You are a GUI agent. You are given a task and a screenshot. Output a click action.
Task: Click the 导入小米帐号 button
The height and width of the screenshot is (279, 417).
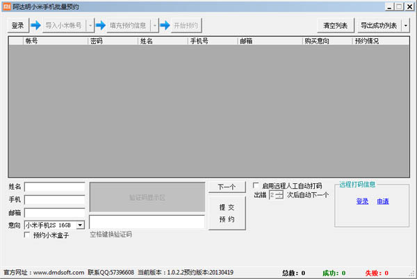(64, 26)
